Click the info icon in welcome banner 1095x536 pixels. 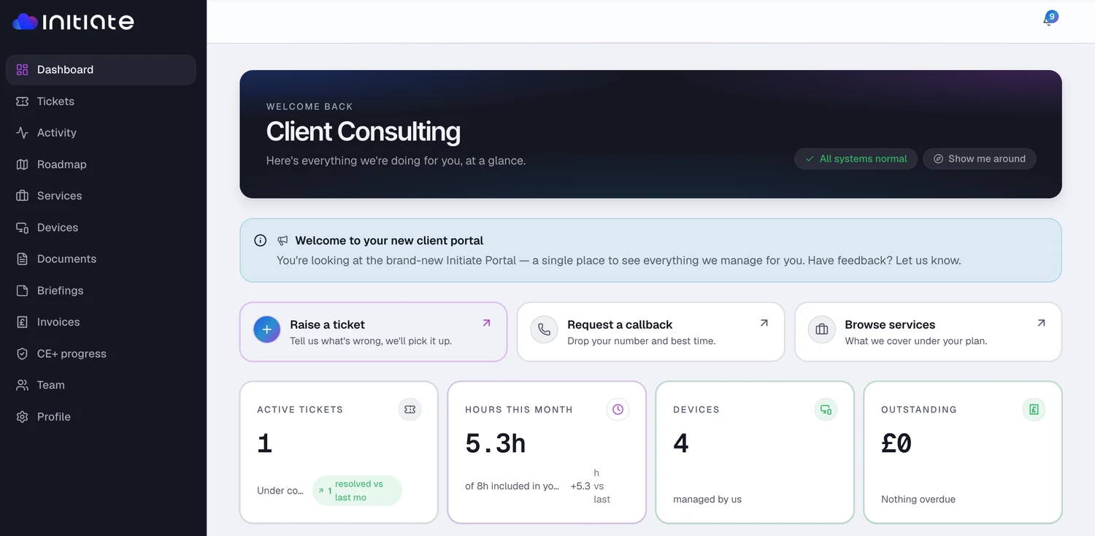click(260, 240)
